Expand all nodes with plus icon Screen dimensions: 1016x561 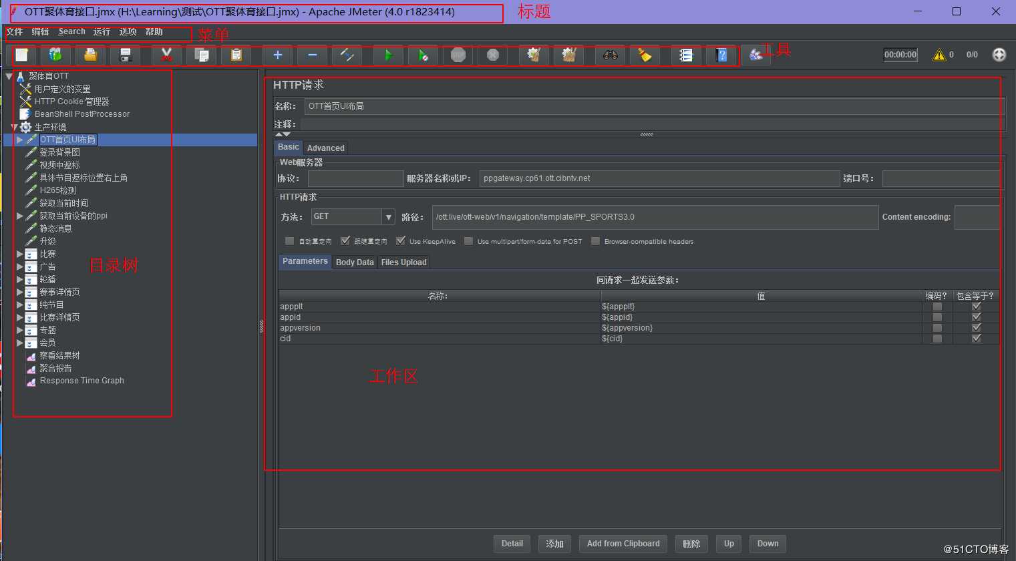277,55
